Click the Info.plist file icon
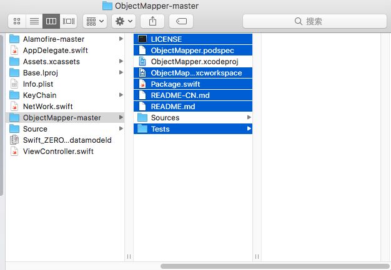The image size is (391, 270). coord(14,84)
